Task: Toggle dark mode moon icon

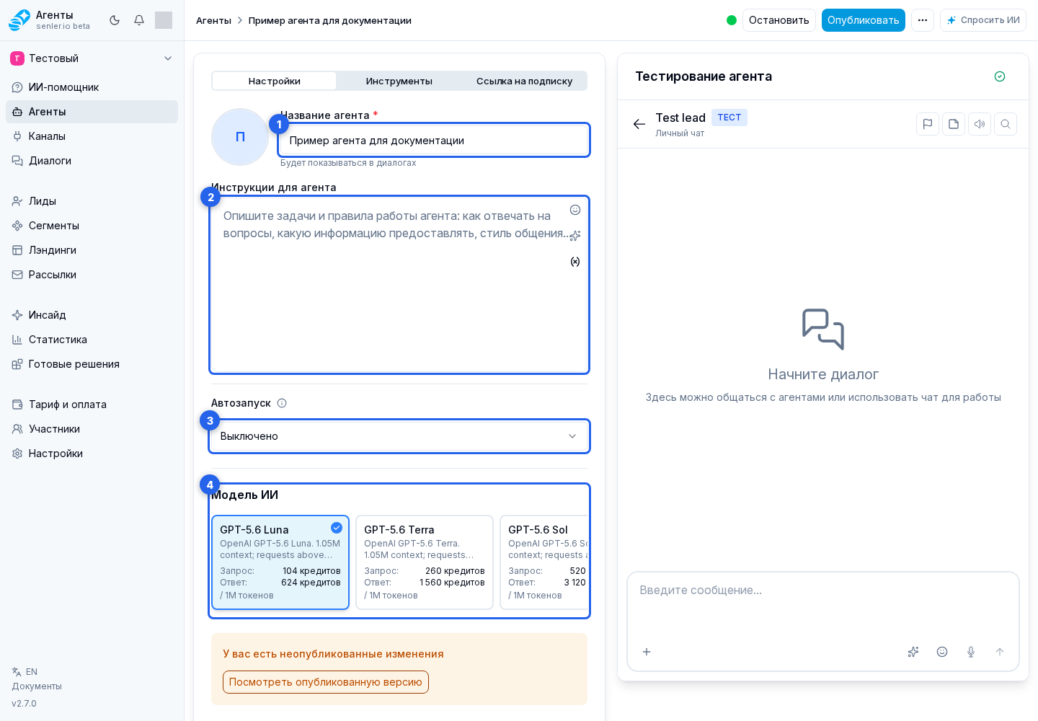Action: (115, 20)
